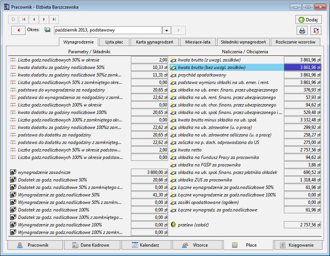Go to previous record arrow

pyautogui.click(x=34, y=19)
